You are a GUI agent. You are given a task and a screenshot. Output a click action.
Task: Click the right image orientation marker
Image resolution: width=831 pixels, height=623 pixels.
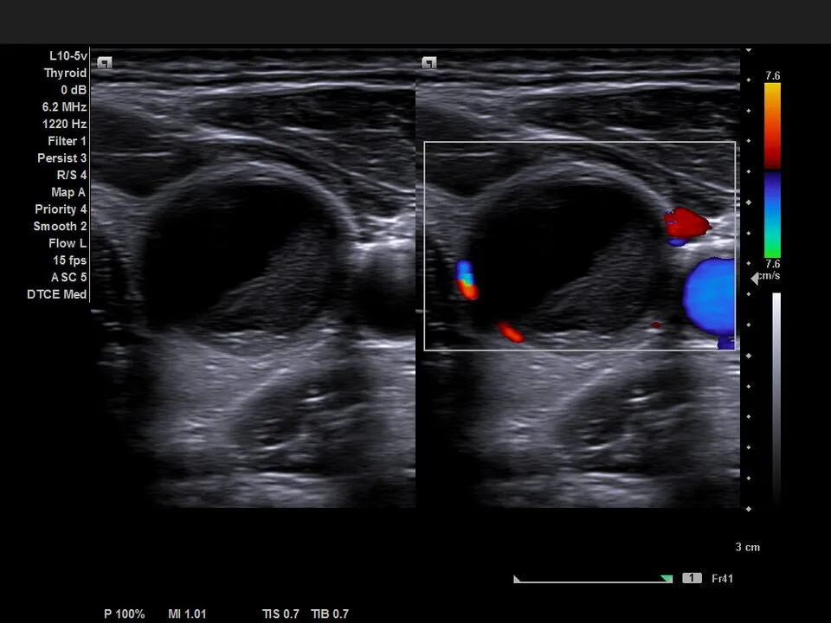pyautogui.click(x=428, y=63)
